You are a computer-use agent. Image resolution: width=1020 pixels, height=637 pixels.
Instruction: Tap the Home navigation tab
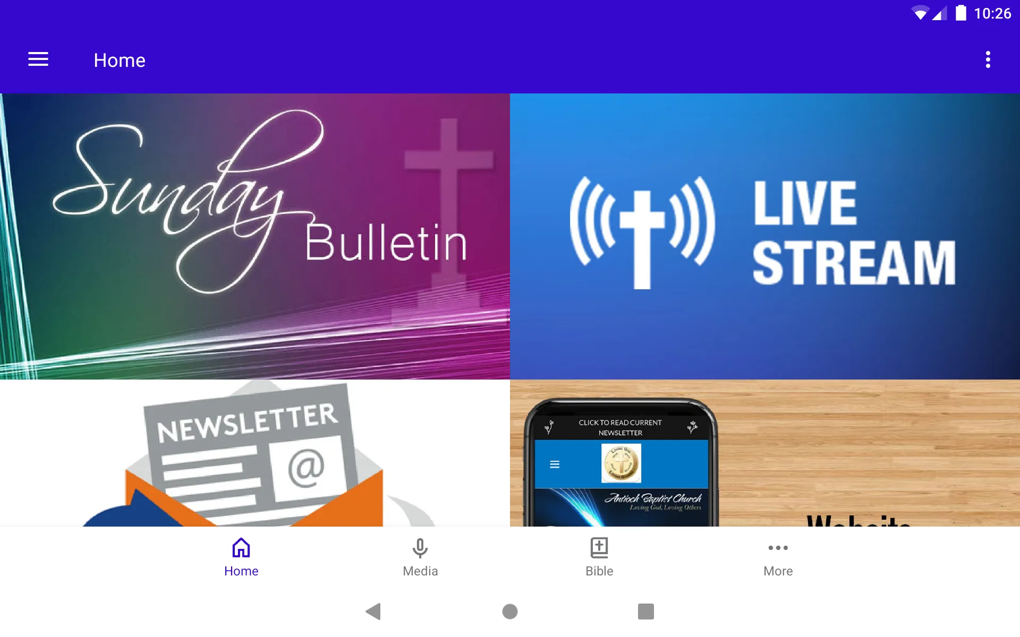click(x=241, y=557)
